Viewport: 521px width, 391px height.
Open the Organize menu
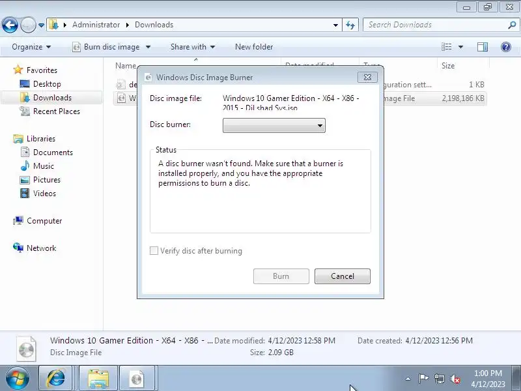click(x=31, y=47)
